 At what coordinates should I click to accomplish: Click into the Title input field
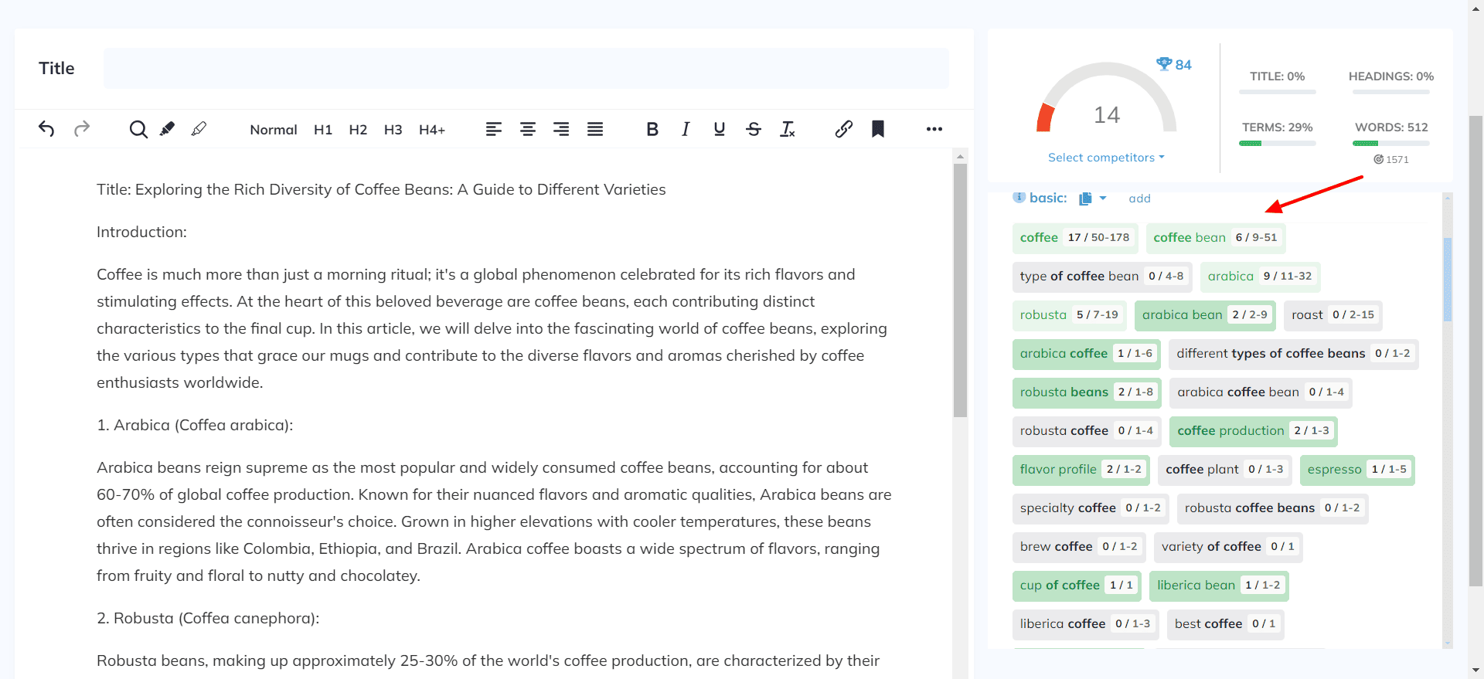pyautogui.click(x=526, y=69)
